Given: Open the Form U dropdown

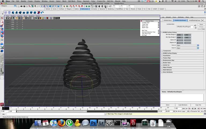Looking at the screenshot, I should (187, 45).
